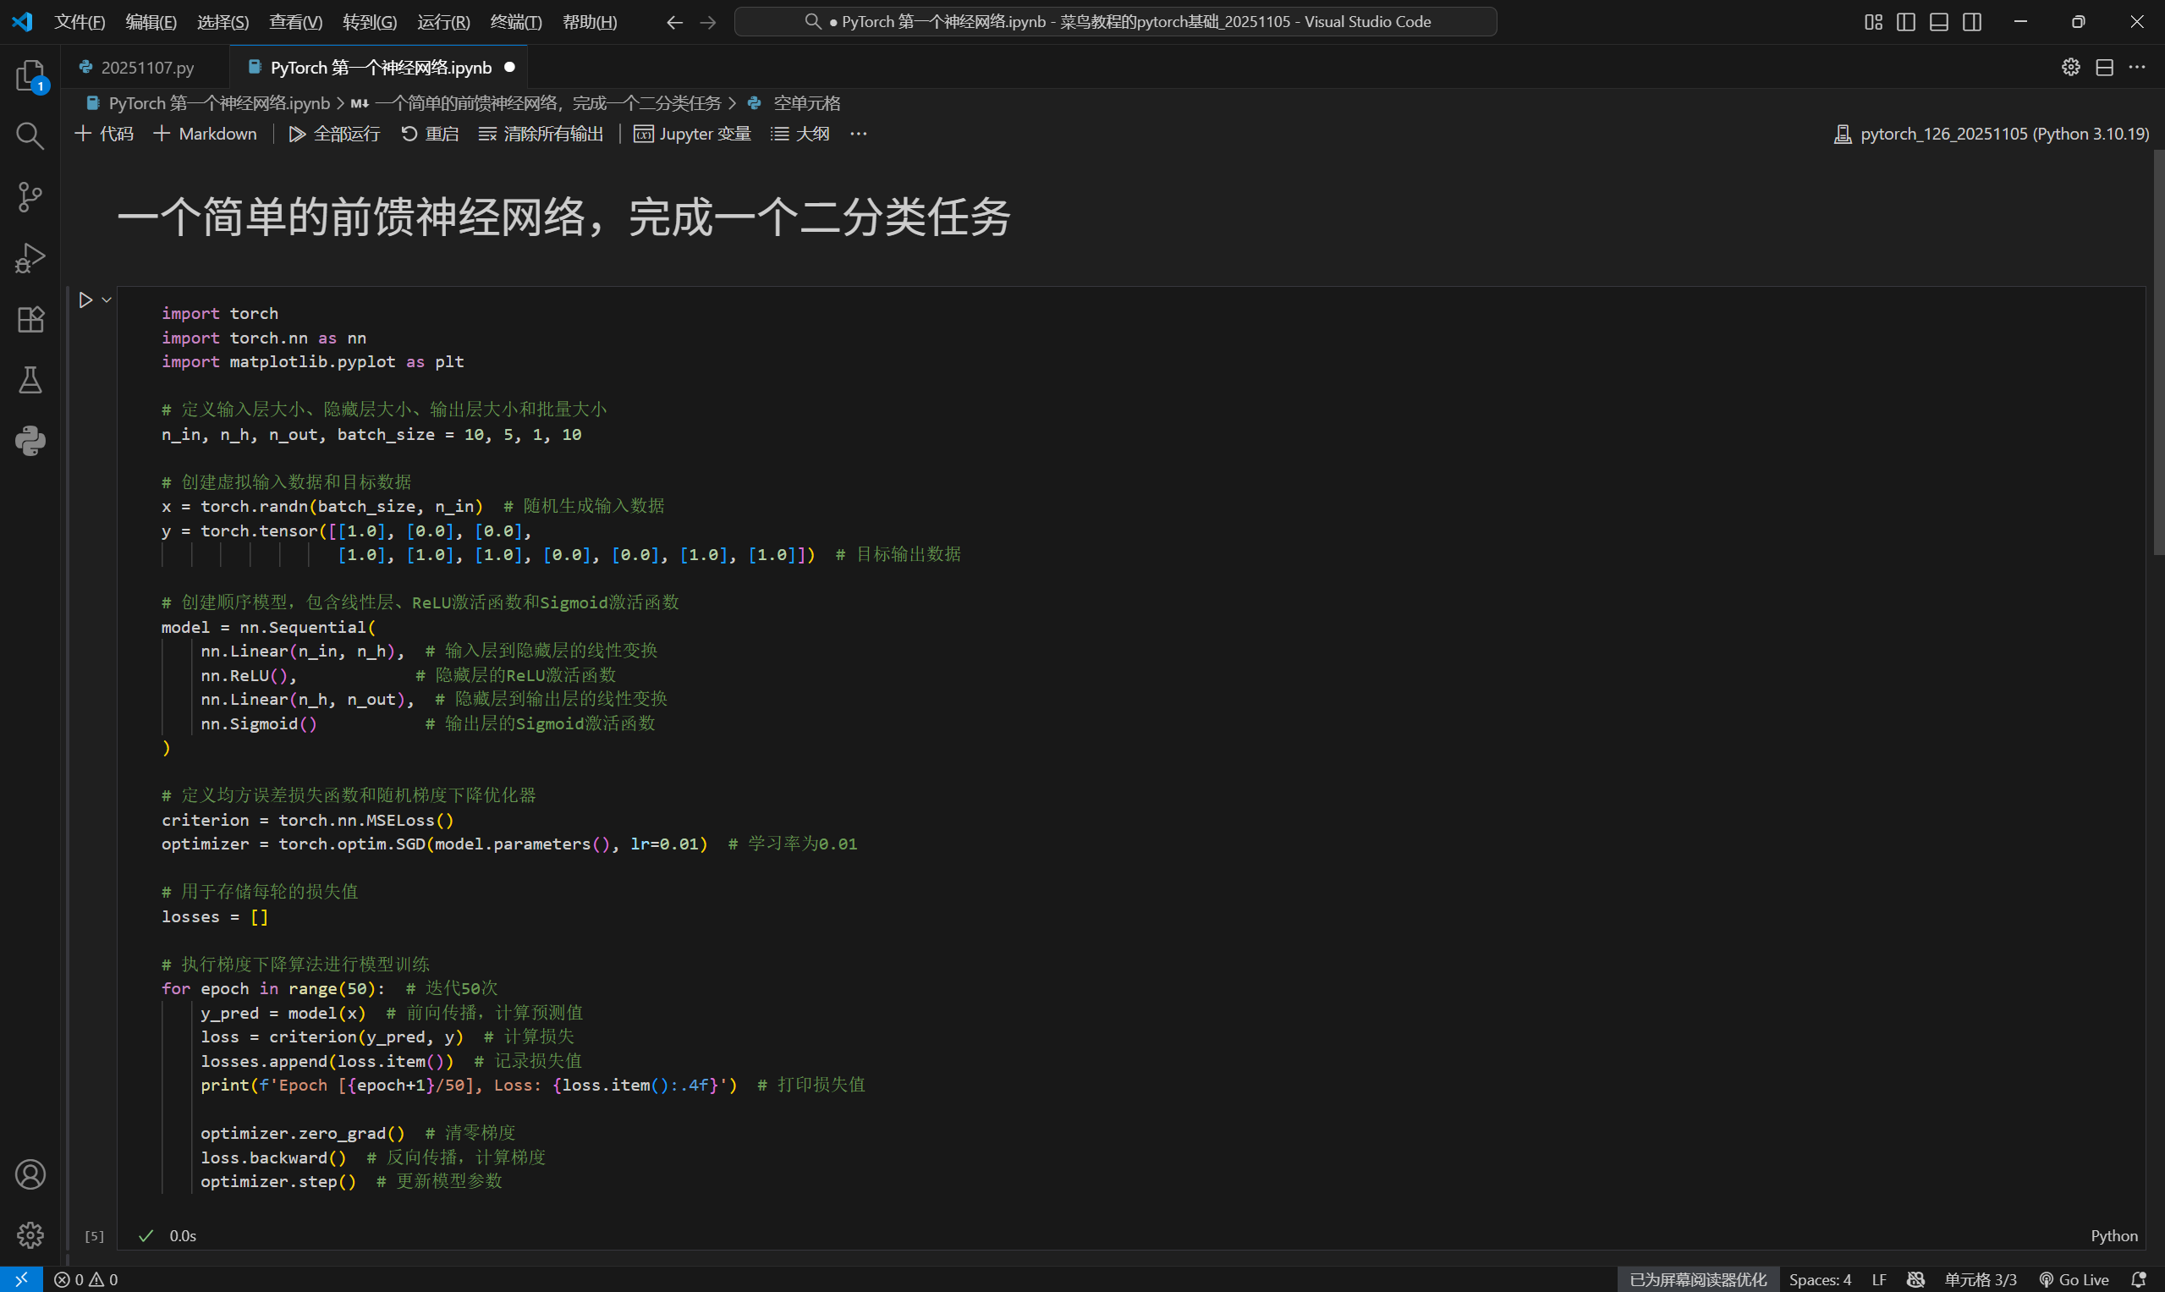This screenshot has height=1292, width=2165.
Task: Select the pytorch_126_20251105 kernel picker
Action: 1992,133
